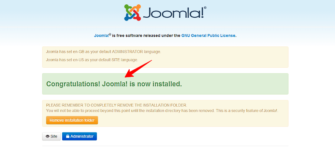Click the horizontal divider below the buttons

click(x=166, y=146)
